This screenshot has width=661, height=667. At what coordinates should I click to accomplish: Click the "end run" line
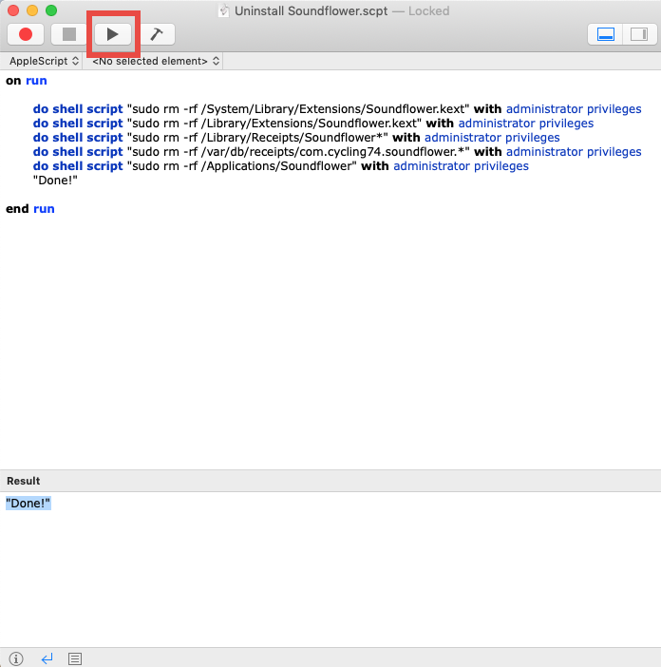(x=30, y=209)
